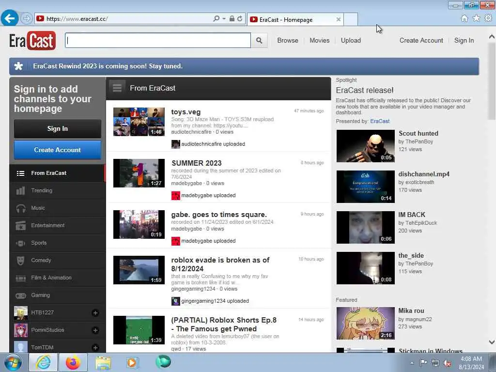
Task: Open gabe. goes to times square thumbnail
Action: point(139,224)
